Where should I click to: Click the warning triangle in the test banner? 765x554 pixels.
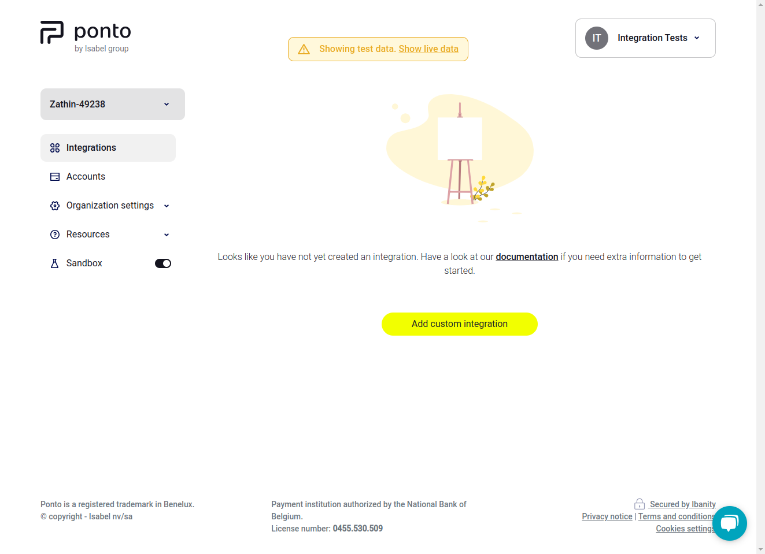click(304, 49)
